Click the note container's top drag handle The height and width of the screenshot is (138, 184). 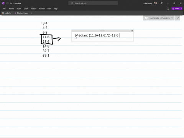[x=102, y=31]
